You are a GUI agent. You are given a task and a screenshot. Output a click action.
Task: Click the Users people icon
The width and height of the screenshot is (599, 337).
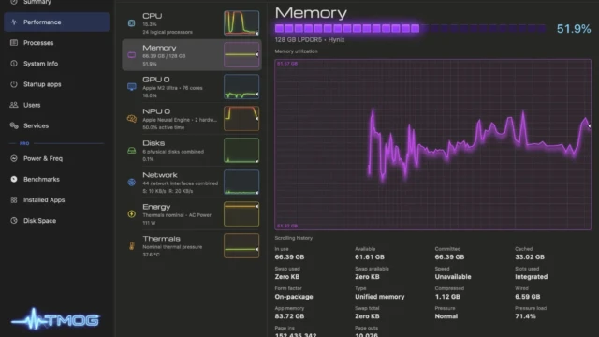coord(14,105)
